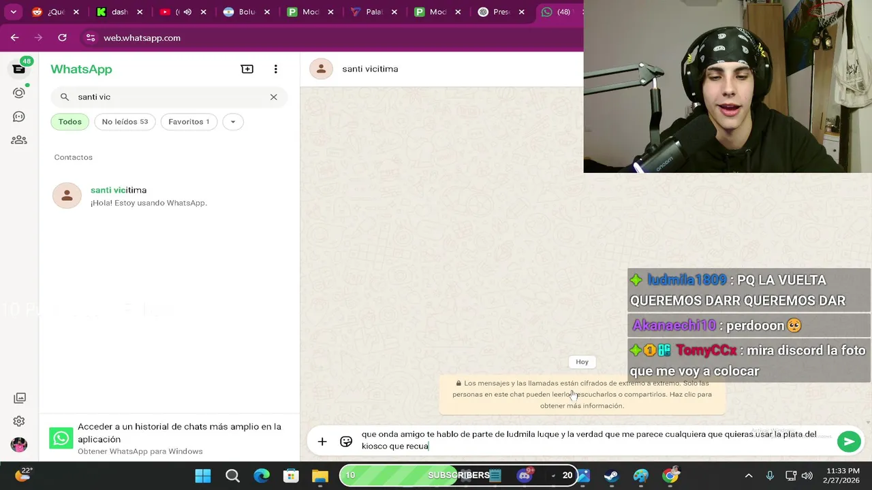Image resolution: width=872 pixels, height=490 pixels.
Task: Open your profile avatar in sidebar
Action: coord(19,444)
